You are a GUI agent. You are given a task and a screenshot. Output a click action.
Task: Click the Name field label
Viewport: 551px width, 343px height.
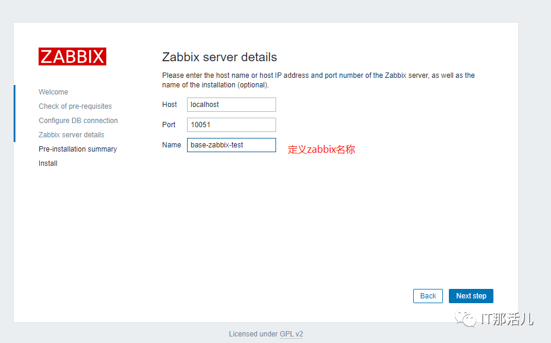172,145
